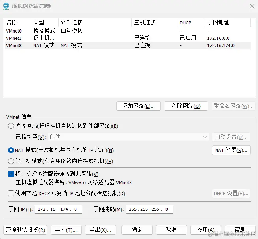Click the 子网掩码 input field
Viewport: 258px width, 239px height.
tap(150, 209)
